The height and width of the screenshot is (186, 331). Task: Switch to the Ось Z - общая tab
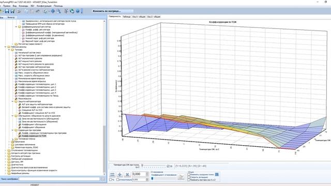pos(154,17)
